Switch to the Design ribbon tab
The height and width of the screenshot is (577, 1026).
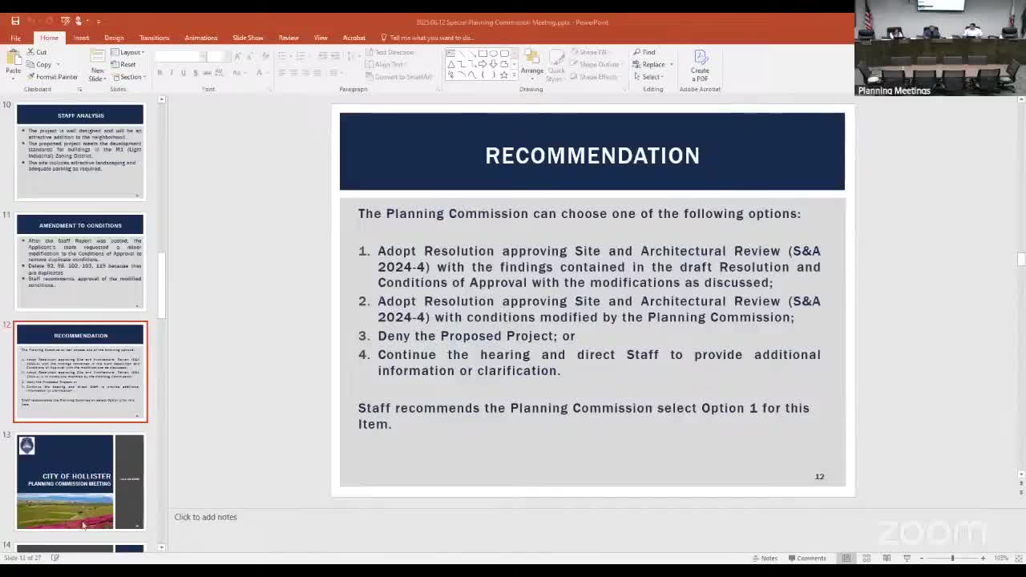[114, 38]
